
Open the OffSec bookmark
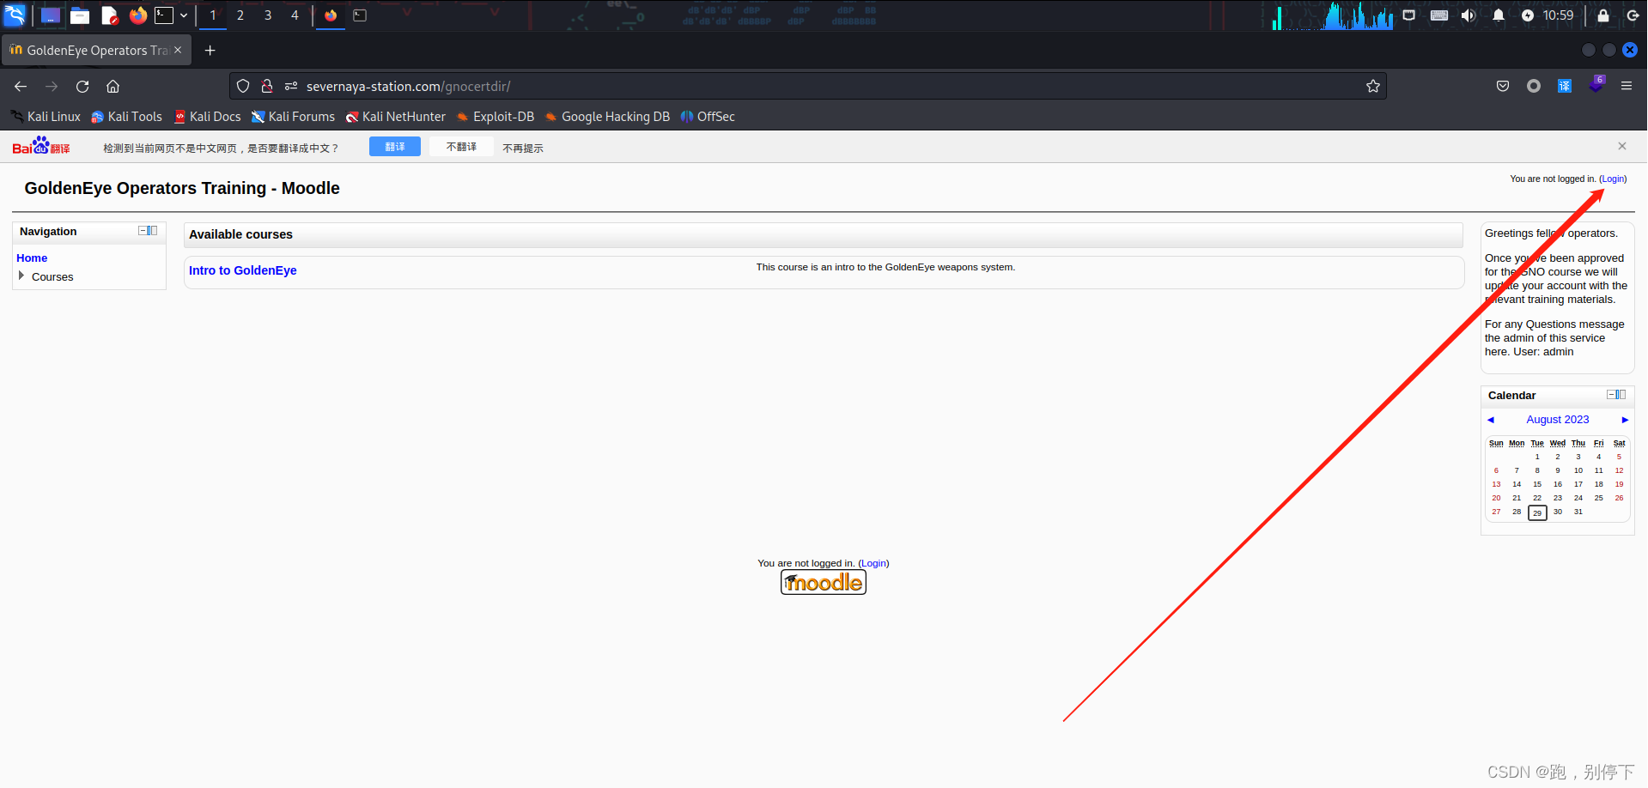coord(708,117)
